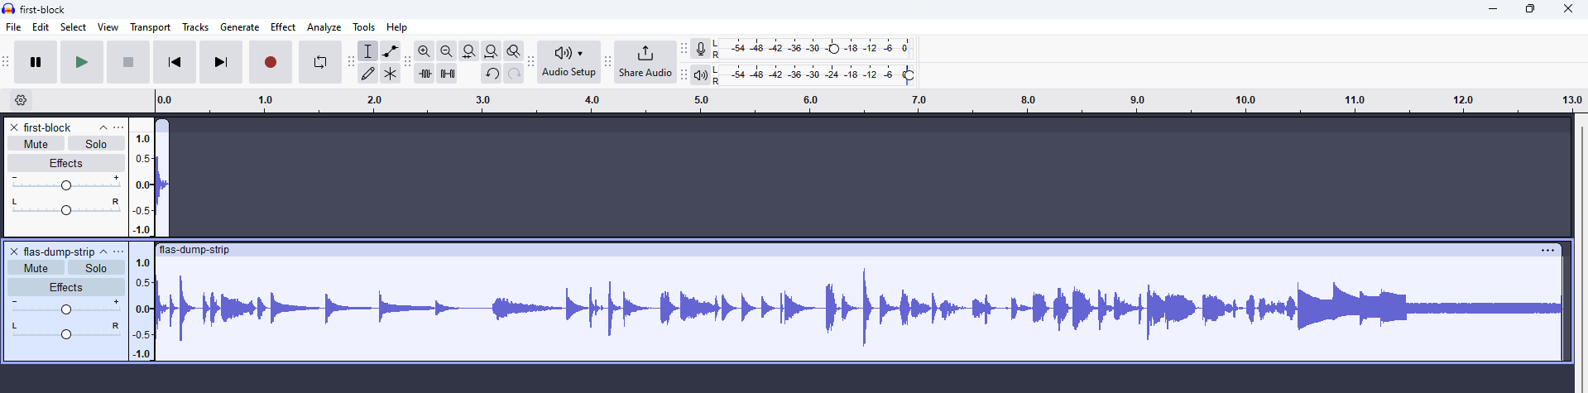
Task: Click first-block track name label
Action: 47,127
